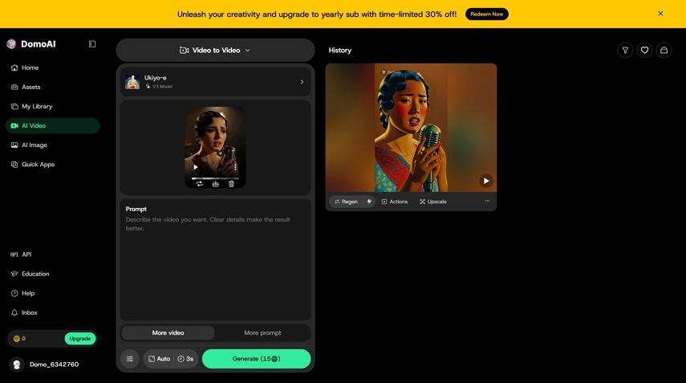Open the advanced settings sliders icon
This screenshot has height=383, width=686.
coord(130,359)
